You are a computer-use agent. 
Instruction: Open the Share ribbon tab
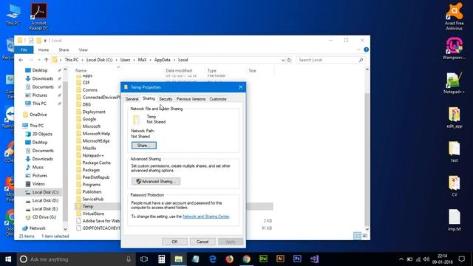[x=64, y=50]
